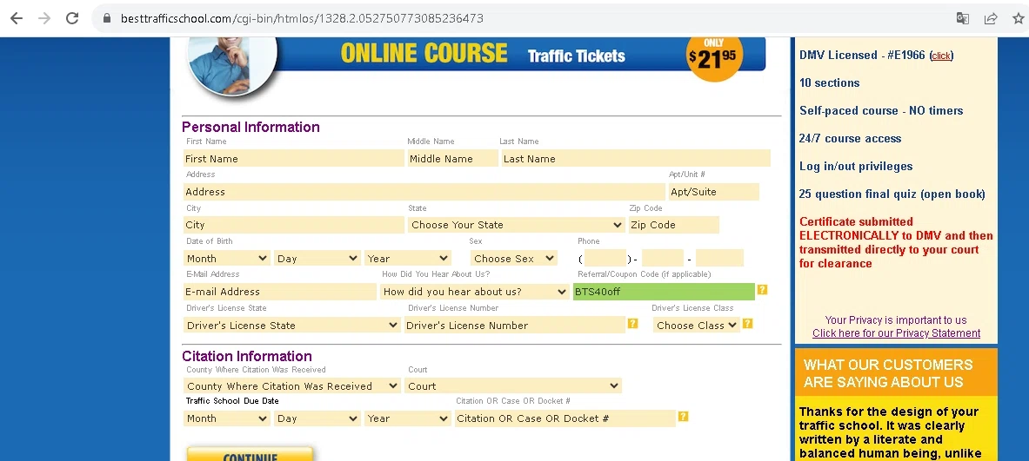
Task: Open the Choose Sex dropdown
Action: click(x=514, y=259)
